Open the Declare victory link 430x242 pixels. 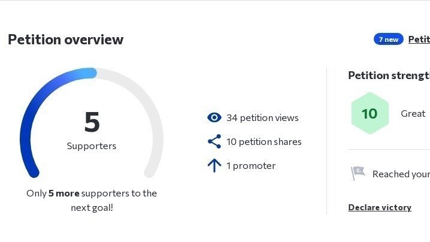pos(380,207)
